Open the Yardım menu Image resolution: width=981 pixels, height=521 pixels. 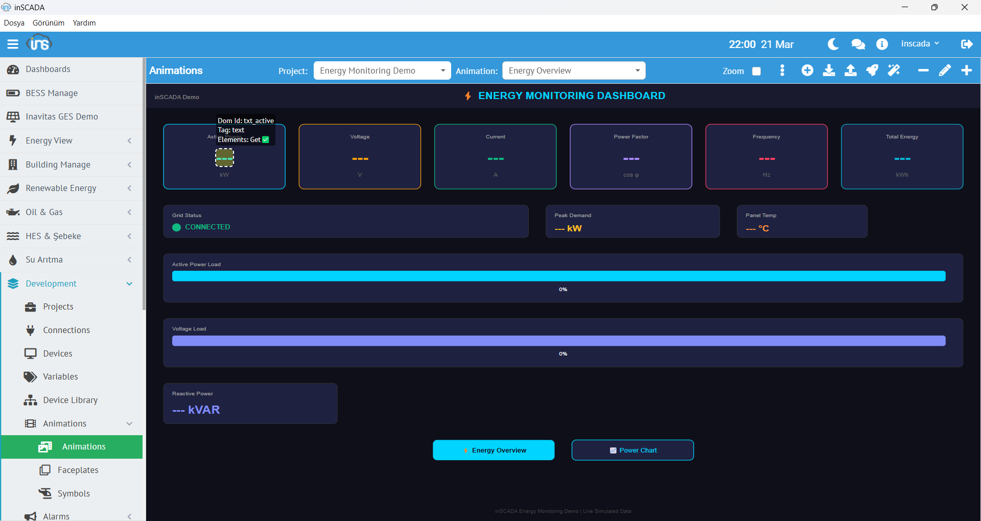[84, 23]
